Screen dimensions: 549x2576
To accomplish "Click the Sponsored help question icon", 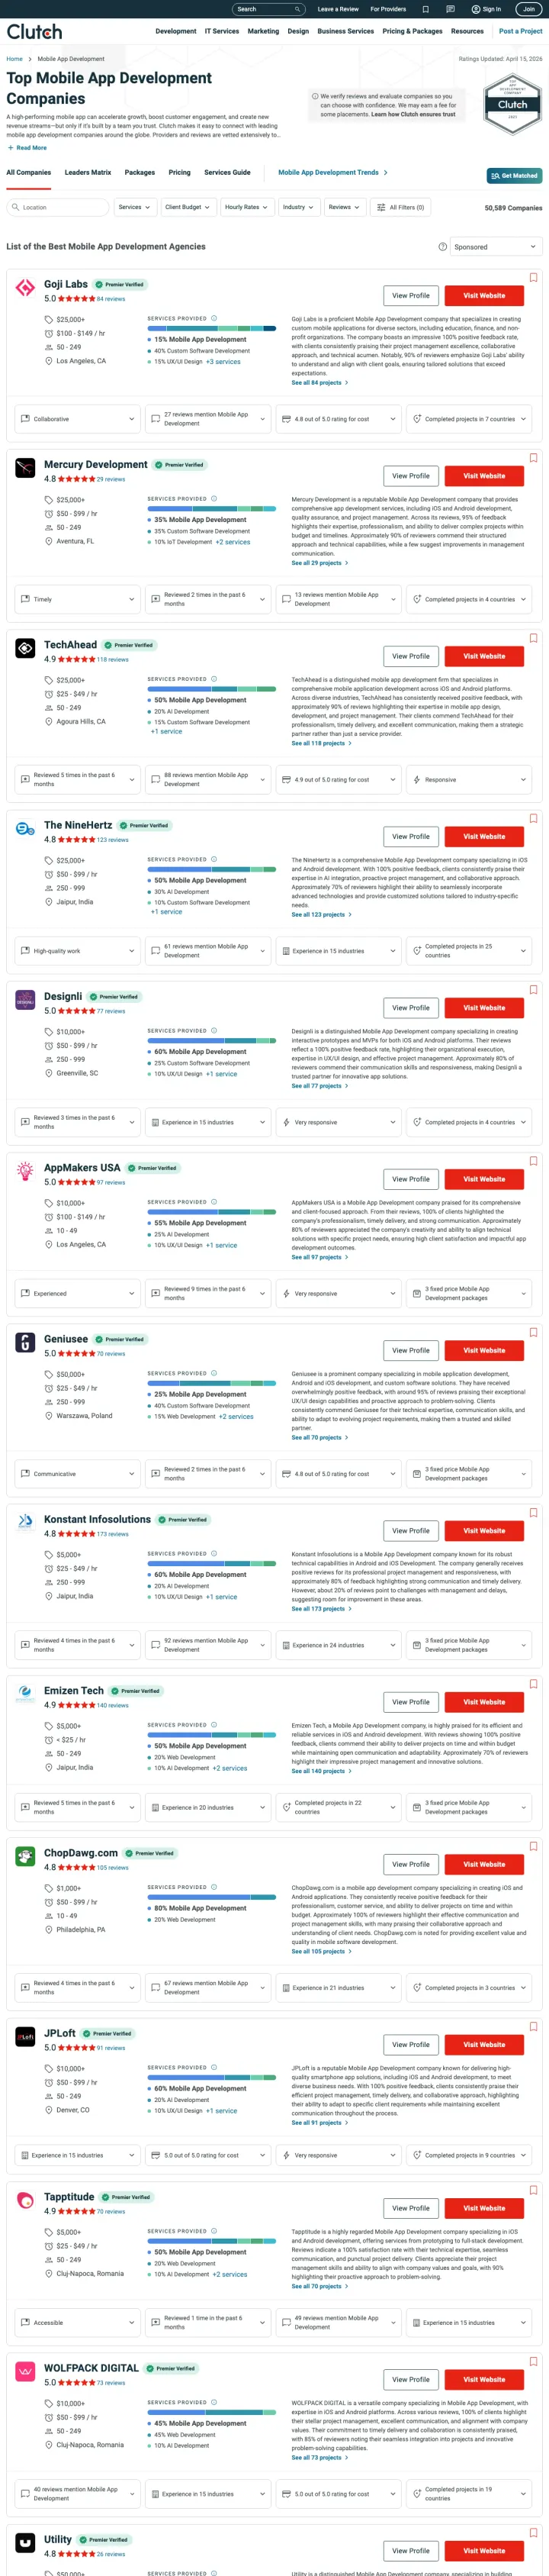I will coord(442,246).
